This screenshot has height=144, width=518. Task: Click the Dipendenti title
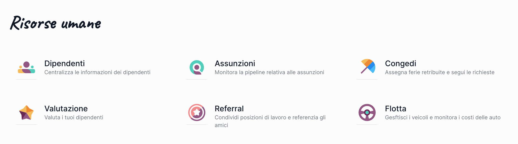[64, 63]
